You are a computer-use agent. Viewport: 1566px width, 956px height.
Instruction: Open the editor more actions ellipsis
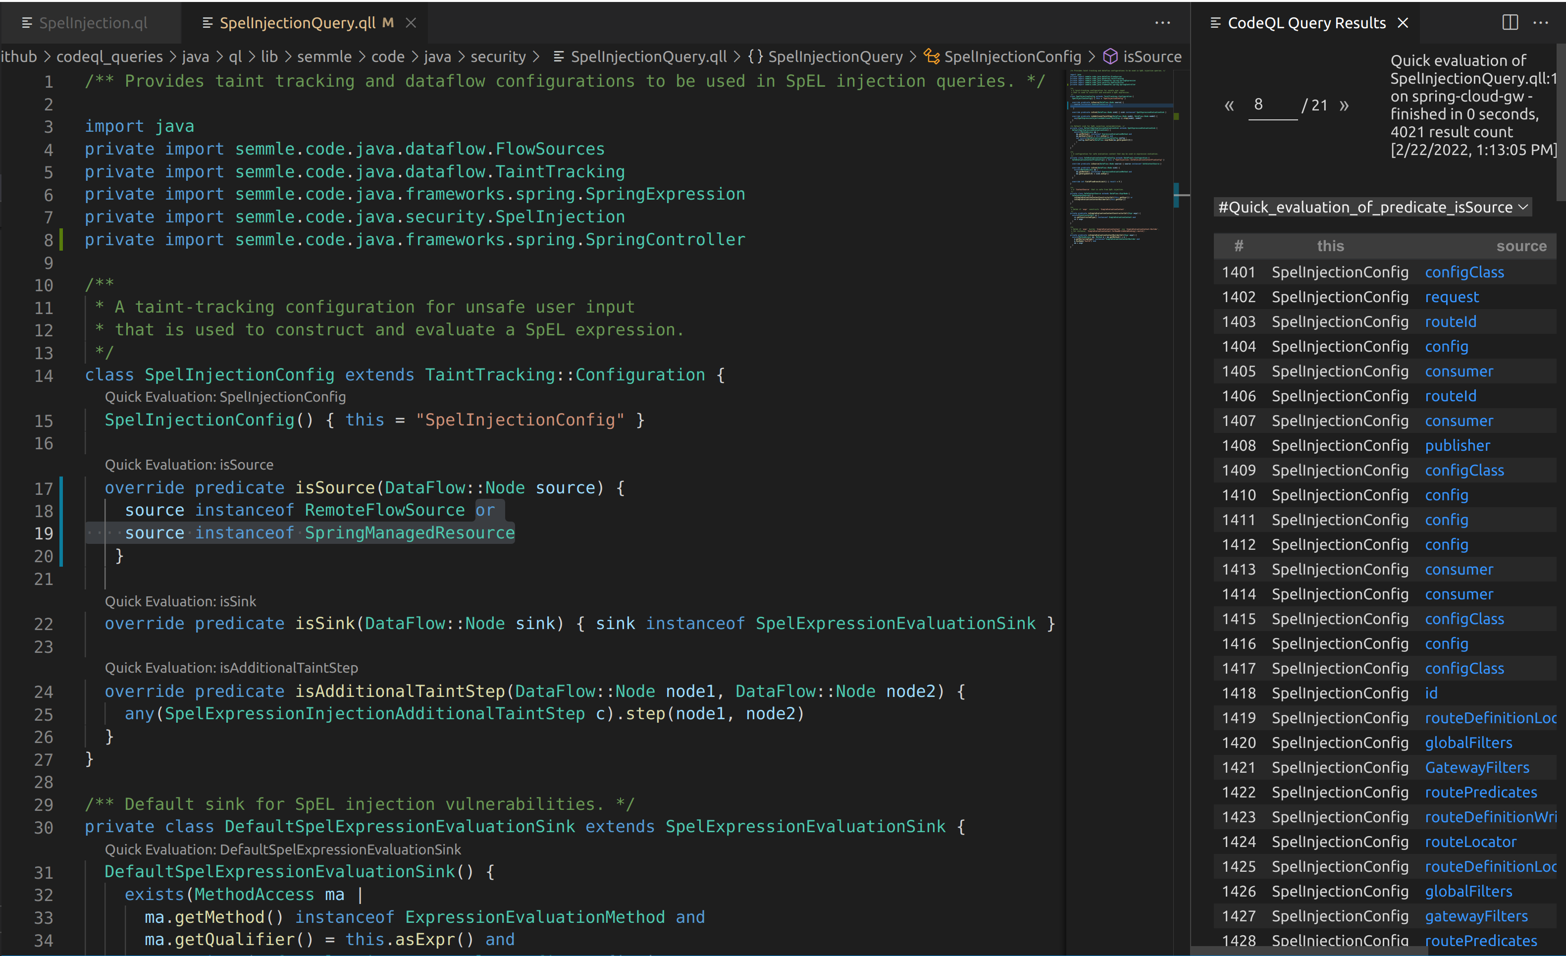tap(1162, 23)
